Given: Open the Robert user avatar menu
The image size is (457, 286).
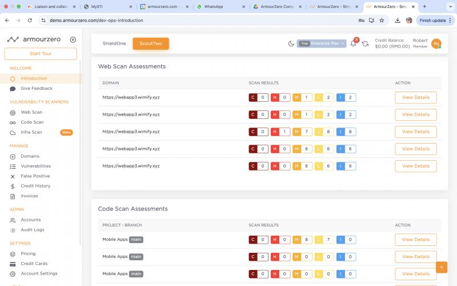Looking at the screenshot, I should pos(436,43).
